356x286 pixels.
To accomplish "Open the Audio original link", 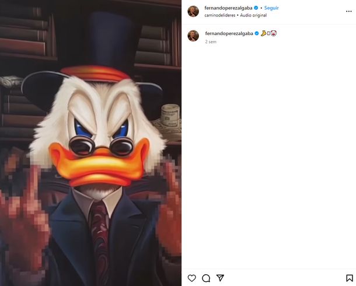I will tap(252, 15).
